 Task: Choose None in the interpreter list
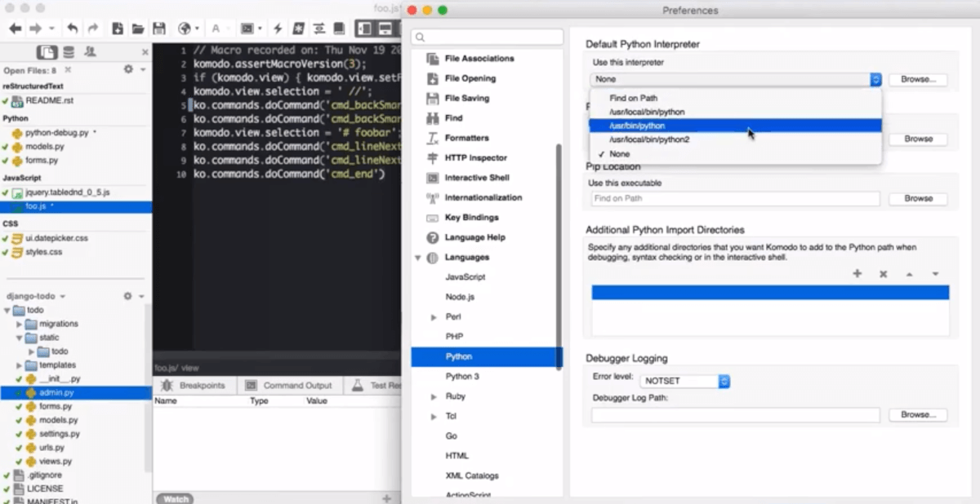coord(735,153)
